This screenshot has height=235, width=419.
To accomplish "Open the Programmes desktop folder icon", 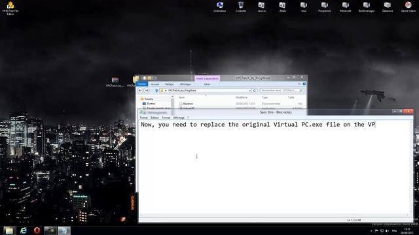I will pos(325,7).
